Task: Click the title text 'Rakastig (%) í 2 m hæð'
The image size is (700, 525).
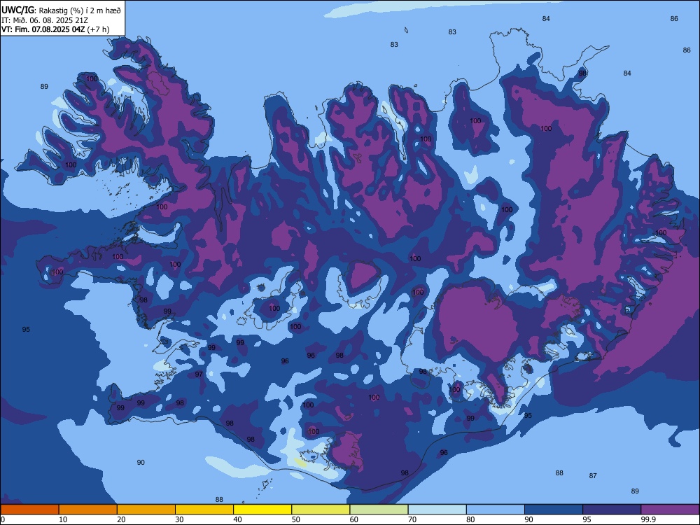Action: (80, 10)
